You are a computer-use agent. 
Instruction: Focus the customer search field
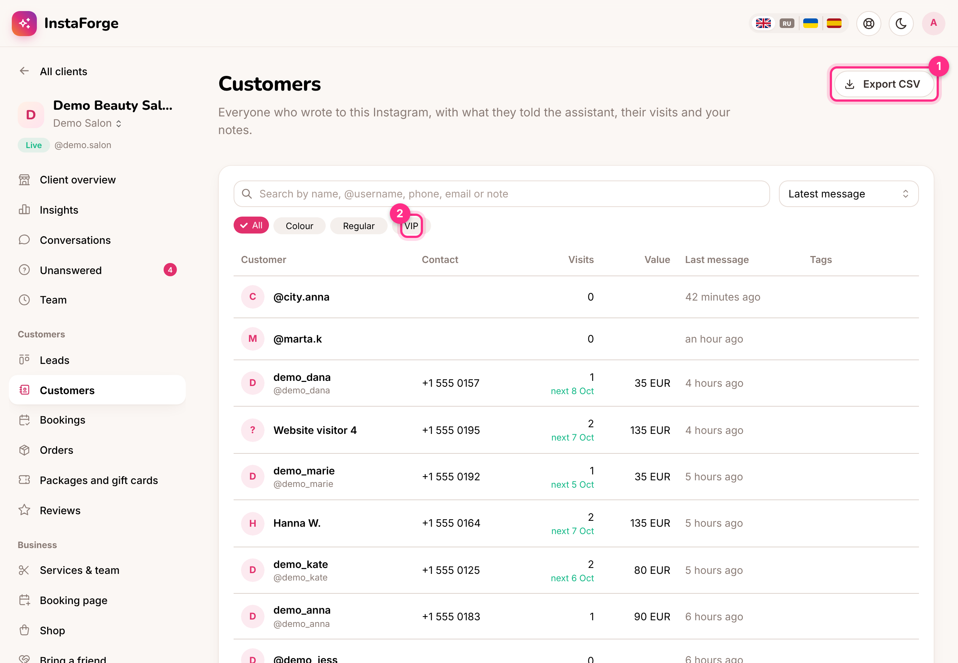pyautogui.click(x=501, y=194)
